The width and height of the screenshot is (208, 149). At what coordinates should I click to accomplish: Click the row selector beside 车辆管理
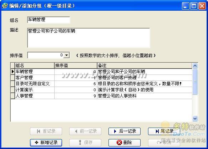pos(12,72)
